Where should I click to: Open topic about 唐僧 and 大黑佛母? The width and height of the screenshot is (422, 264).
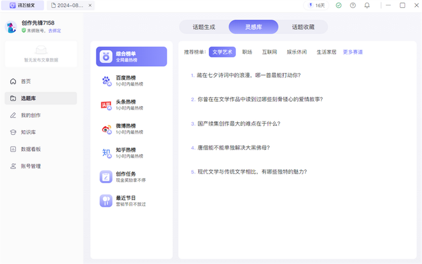tap(234, 148)
